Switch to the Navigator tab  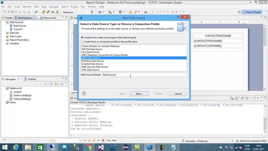pos(10,79)
